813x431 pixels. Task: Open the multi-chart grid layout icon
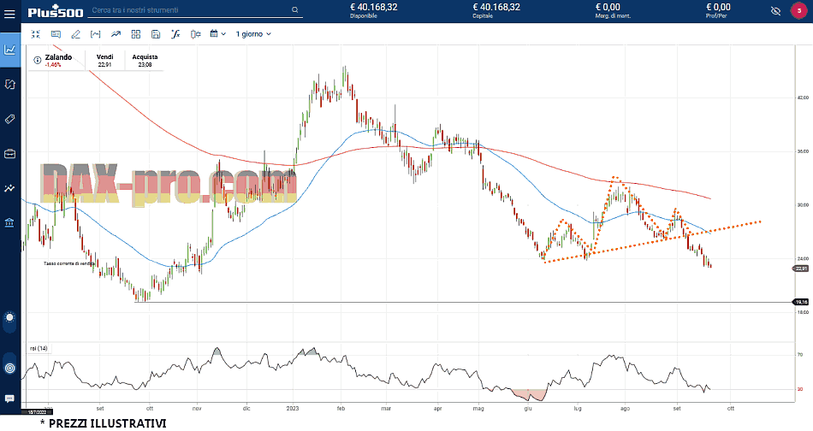coord(136,34)
